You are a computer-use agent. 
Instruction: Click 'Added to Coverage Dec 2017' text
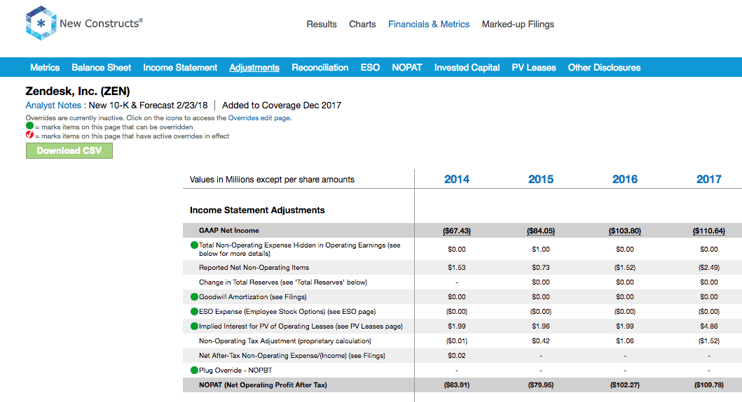click(282, 106)
